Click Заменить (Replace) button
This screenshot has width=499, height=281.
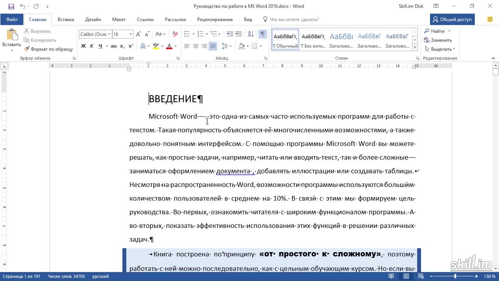pyautogui.click(x=438, y=40)
